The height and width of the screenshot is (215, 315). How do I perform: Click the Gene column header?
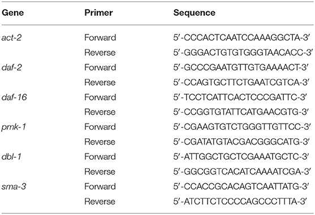tap(12, 13)
